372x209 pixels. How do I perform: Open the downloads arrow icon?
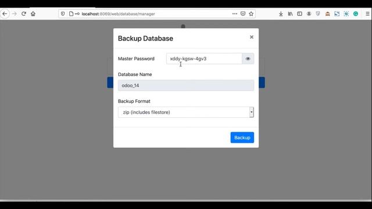[x=281, y=14]
